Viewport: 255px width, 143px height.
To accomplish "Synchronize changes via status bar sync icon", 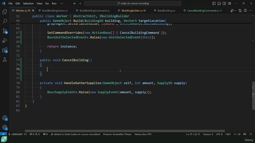I will coord(25,134).
